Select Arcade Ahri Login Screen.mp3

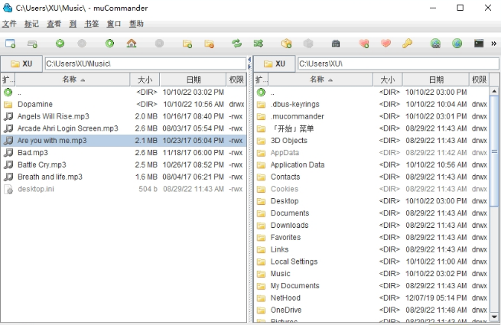point(124,128)
